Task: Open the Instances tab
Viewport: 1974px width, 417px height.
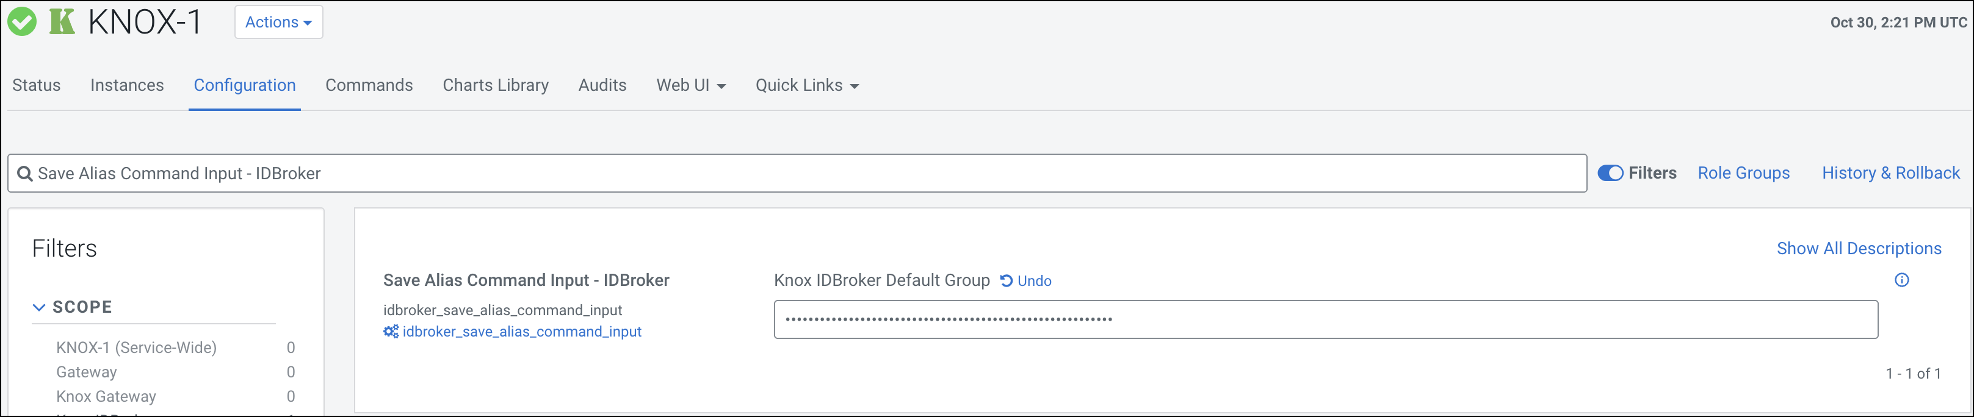Action: (x=127, y=85)
